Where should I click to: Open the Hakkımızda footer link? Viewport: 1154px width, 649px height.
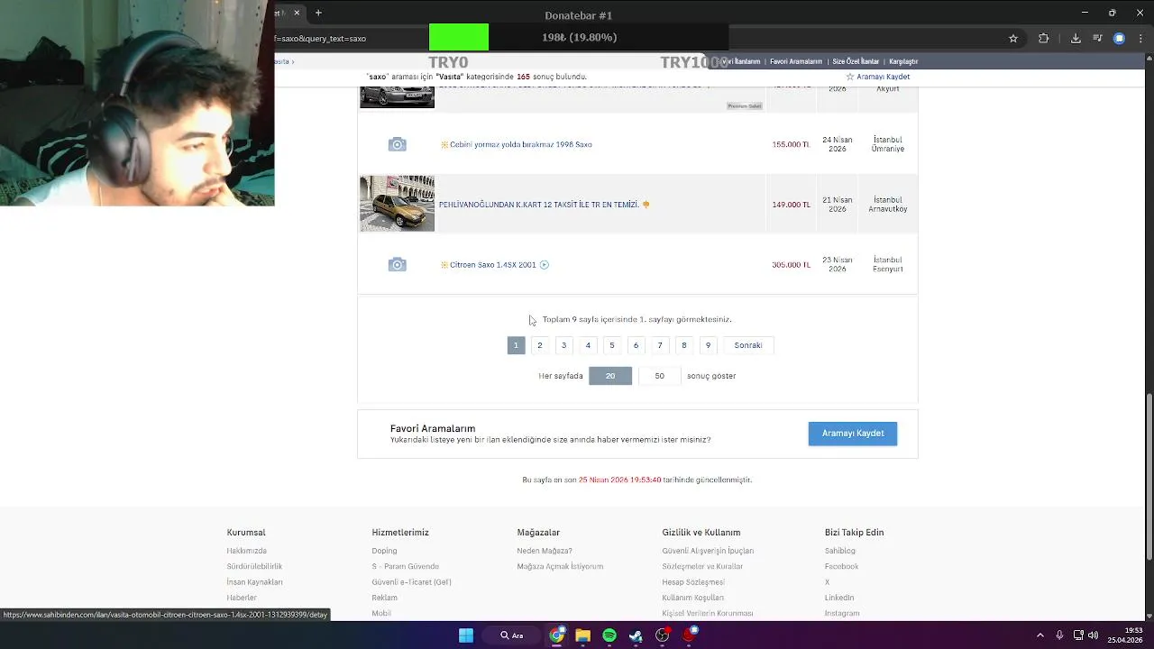[246, 551]
